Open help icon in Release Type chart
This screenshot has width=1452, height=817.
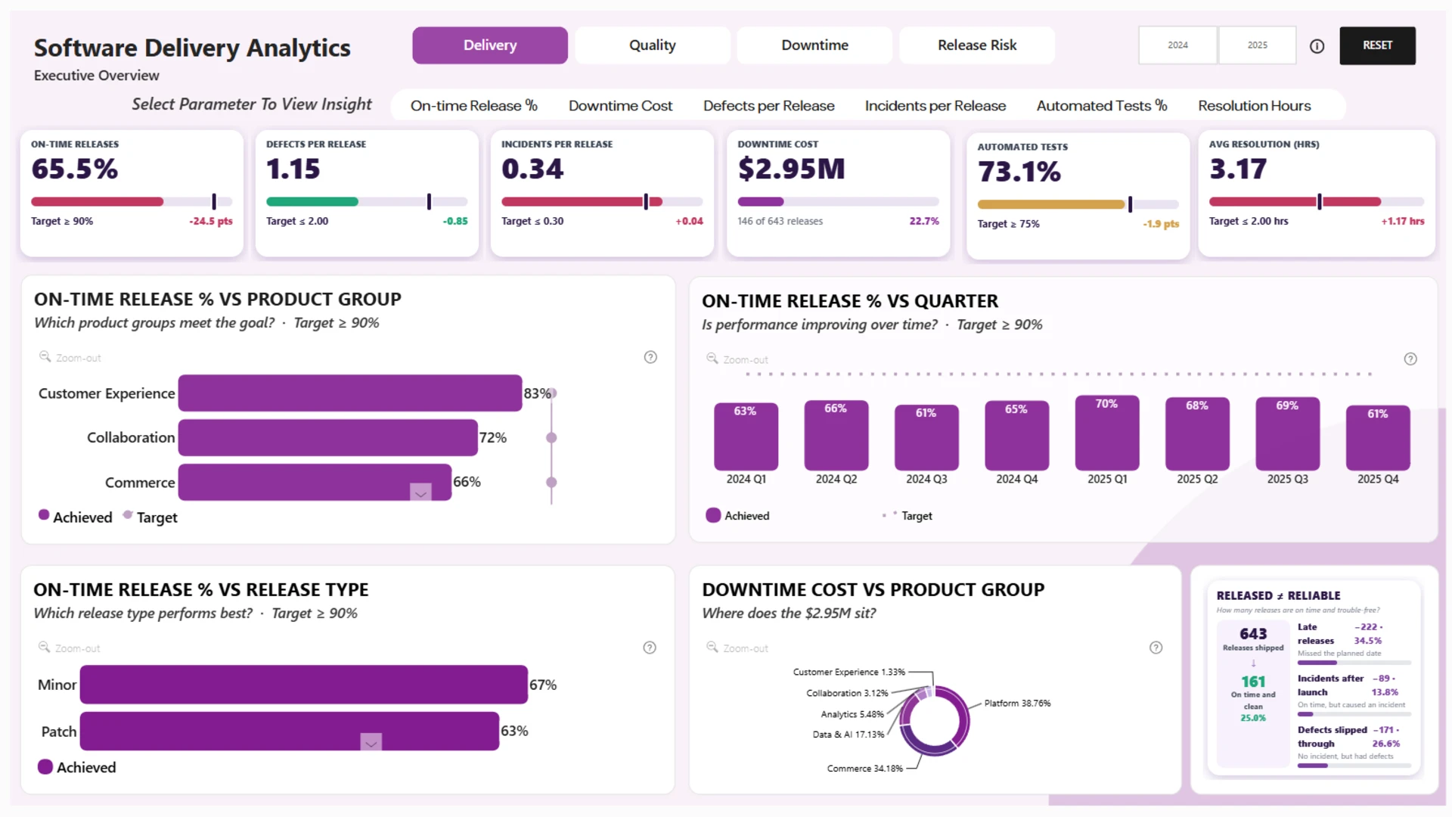point(650,648)
